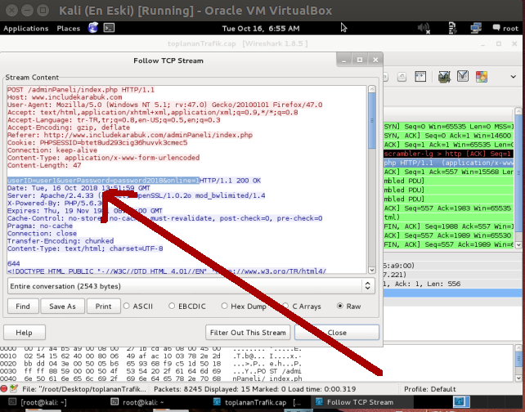The image size is (525, 412).
Task: Click the 'POST /adminPaneli/index.php HTTP/1.1' line
Action: (81, 90)
